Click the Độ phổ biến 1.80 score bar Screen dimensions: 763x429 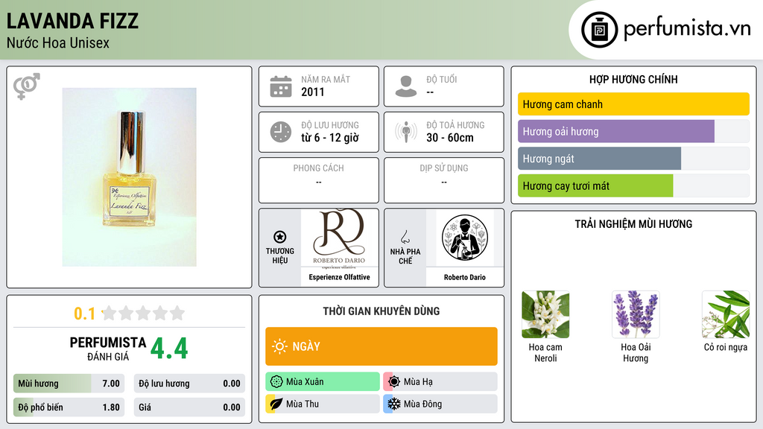(x=69, y=407)
